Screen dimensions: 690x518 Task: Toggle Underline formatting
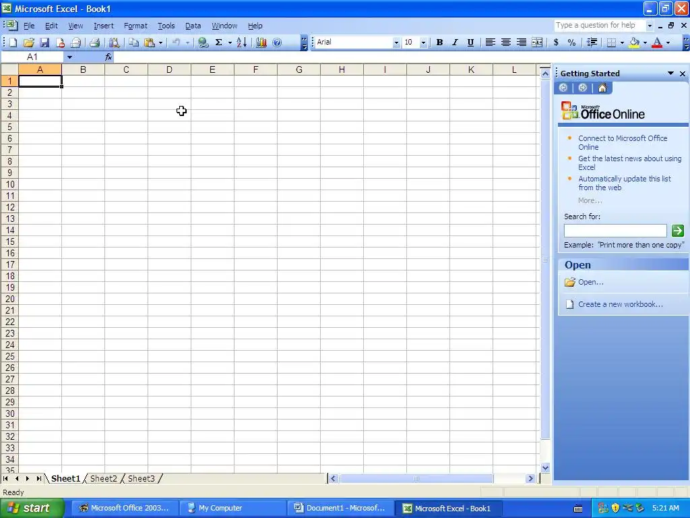click(x=470, y=42)
